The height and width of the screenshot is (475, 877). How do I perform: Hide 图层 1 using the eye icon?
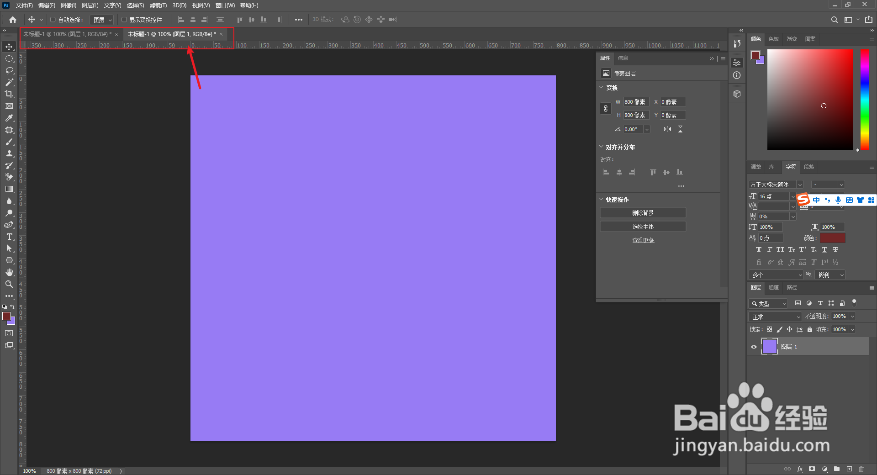[x=754, y=347]
